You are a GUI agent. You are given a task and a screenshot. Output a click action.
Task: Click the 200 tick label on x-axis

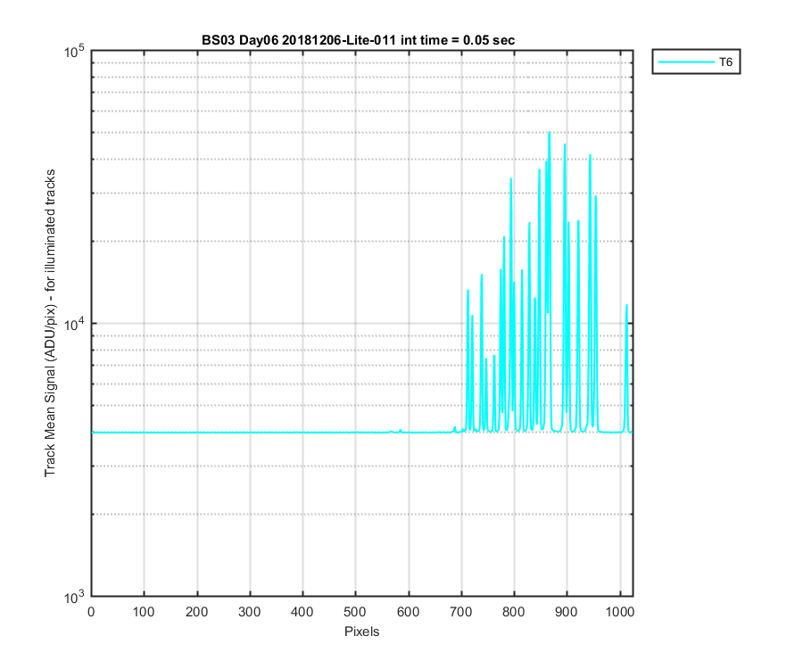tap(196, 612)
